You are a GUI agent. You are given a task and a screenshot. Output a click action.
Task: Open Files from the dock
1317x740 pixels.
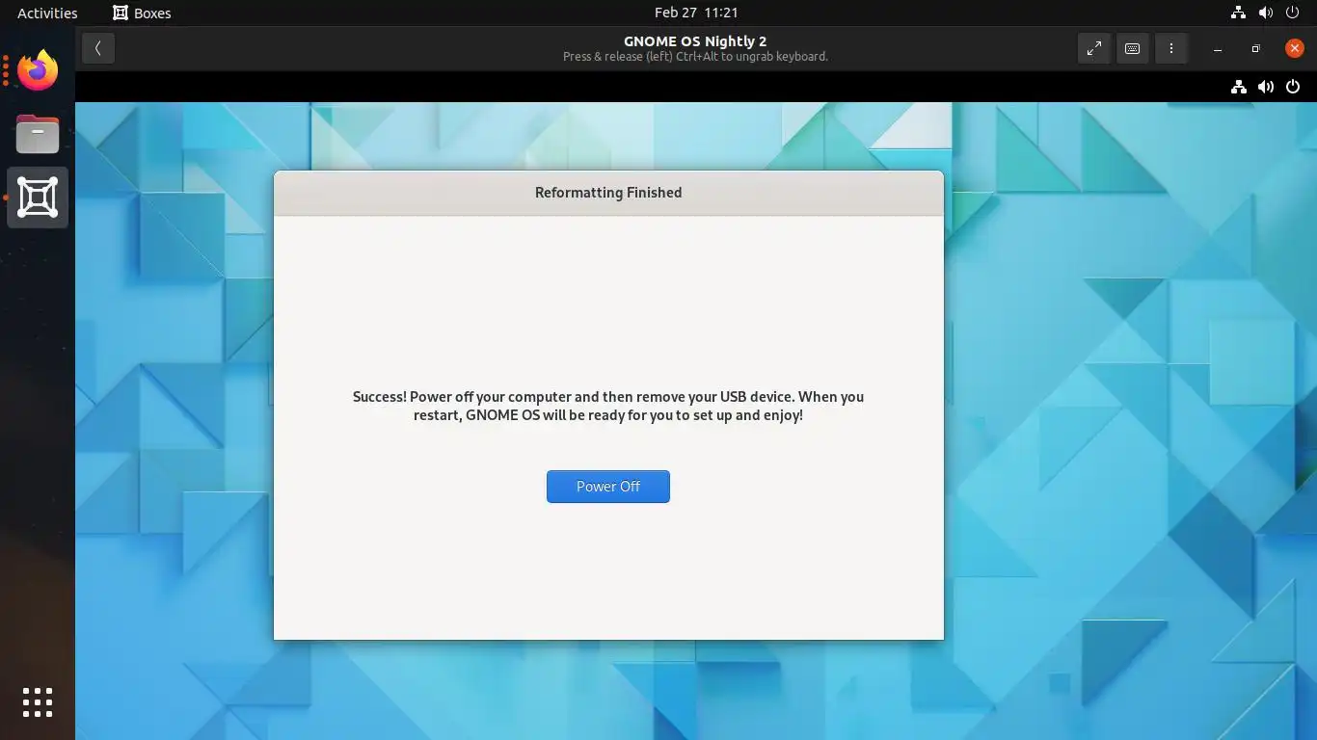click(38, 134)
